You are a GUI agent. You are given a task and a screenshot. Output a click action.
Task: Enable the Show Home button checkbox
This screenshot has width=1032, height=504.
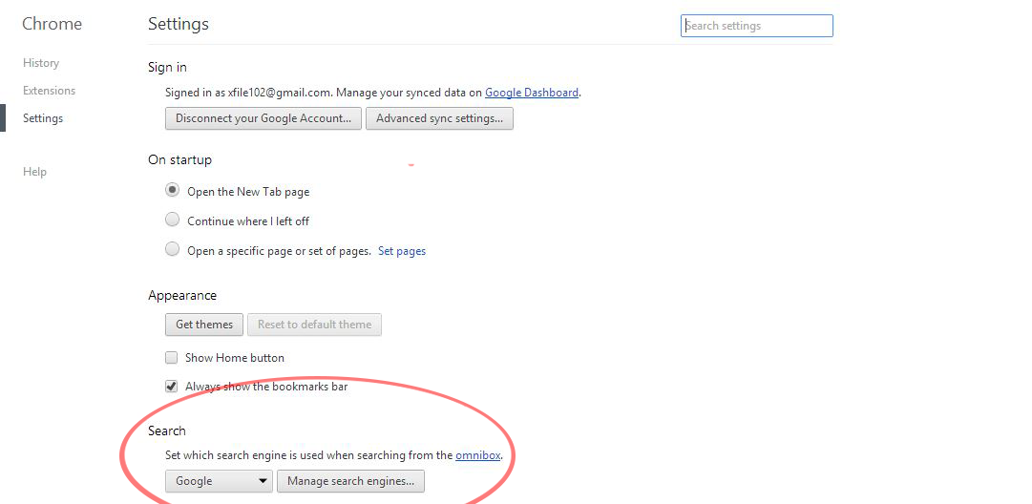tap(172, 358)
